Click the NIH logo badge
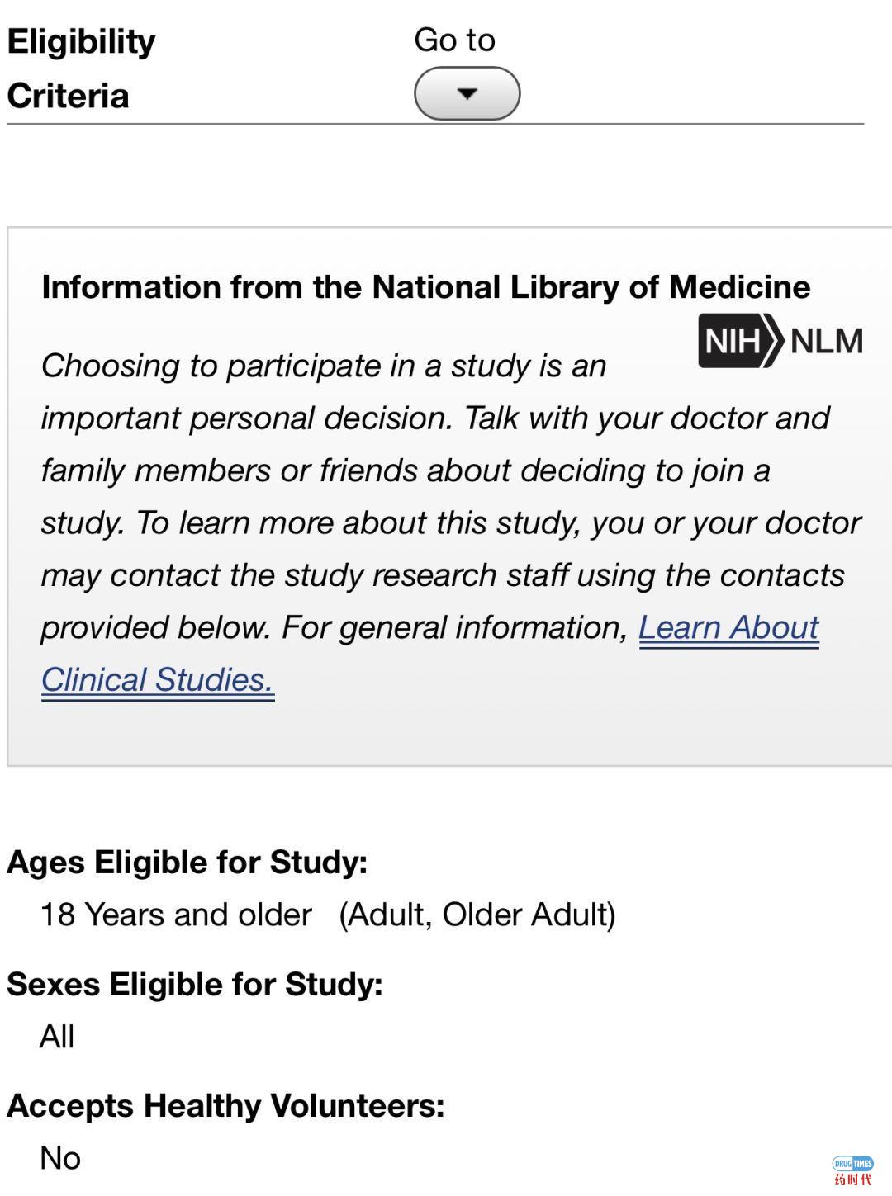892x1196 pixels. tap(738, 340)
